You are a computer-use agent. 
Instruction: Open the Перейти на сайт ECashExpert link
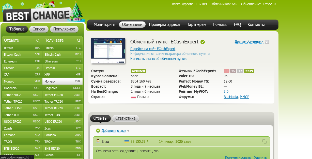[153, 49]
